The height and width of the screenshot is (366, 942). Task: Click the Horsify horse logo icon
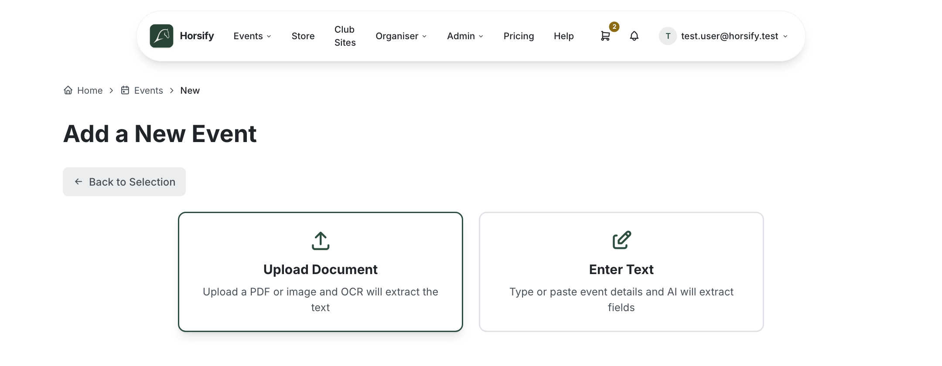161,36
